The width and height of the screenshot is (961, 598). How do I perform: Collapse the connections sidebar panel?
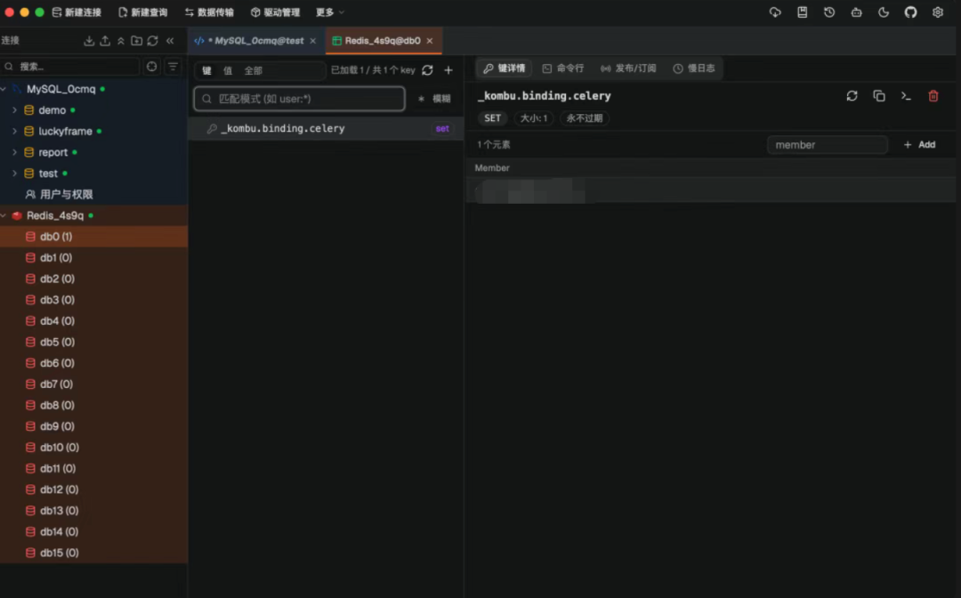point(170,40)
